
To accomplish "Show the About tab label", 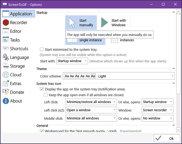I will point(16,101).
